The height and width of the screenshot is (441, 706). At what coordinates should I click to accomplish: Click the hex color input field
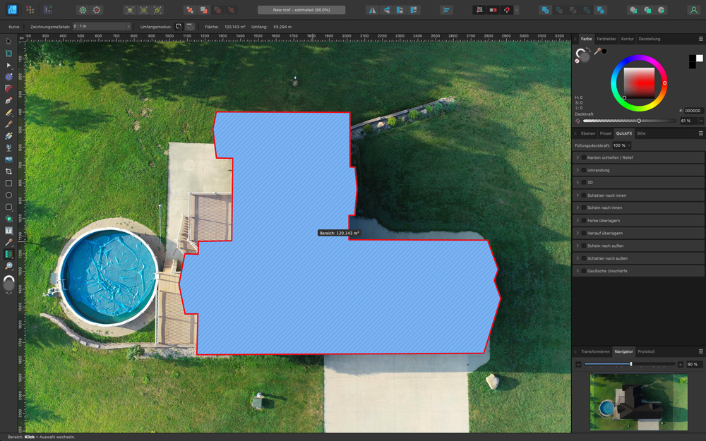point(693,111)
